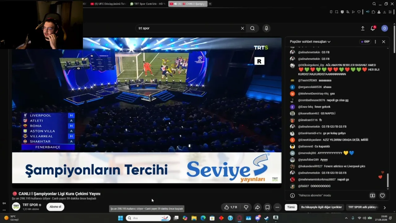This screenshot has width=396, height=223.
Task: Click the browser tab search magnifier icon
Action: pyautogui.click(x=374, y=4)
